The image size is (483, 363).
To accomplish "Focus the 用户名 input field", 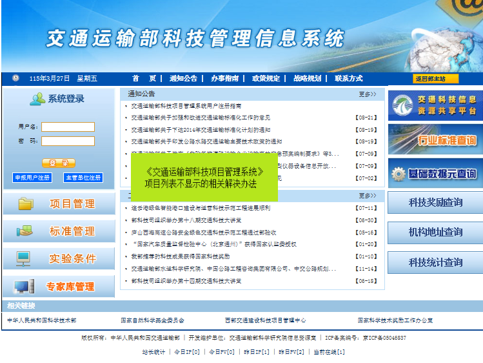I will tap(68, 127).
